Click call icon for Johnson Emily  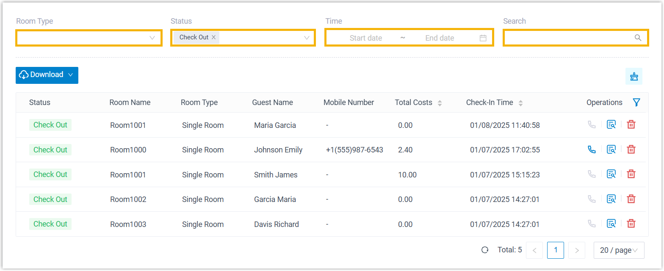coord(592,149)
